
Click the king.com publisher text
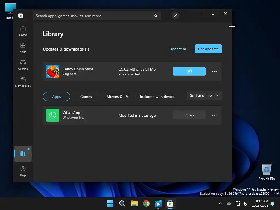pyautogui.click(x=69, y=74)
